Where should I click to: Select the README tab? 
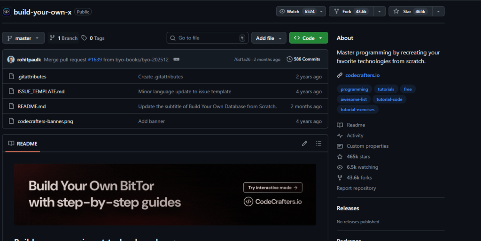tap(23, 143)
